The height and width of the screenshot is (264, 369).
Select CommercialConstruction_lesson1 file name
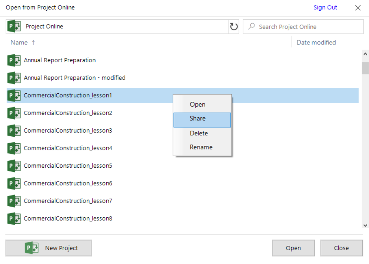(68, 96)
